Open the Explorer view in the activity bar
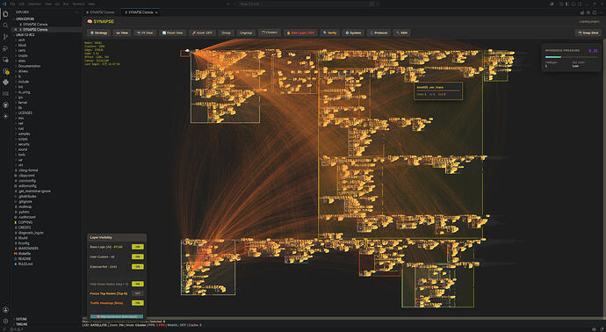The width and height of the screenshot is (606, 332). pos(5,14)
